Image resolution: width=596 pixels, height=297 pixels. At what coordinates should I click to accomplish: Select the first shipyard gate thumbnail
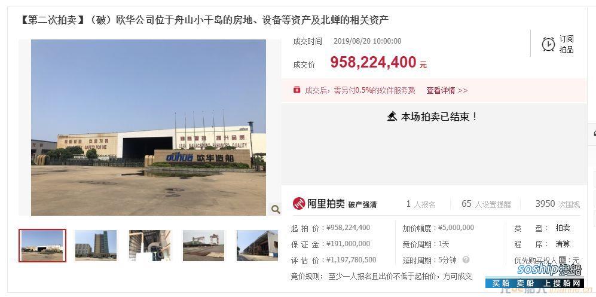42,246
